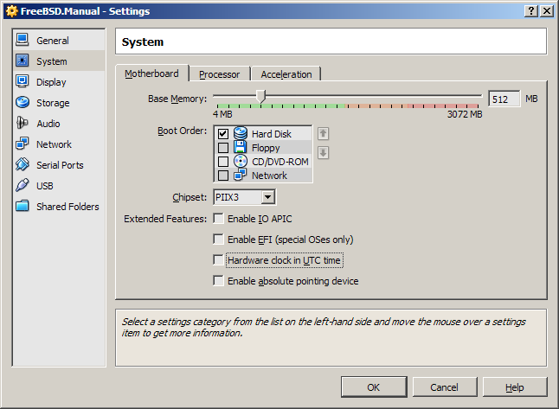Click the CD/DVD-ROM disc boot icon
This screenshot has width=559, height=409.
tap(241, 161)
